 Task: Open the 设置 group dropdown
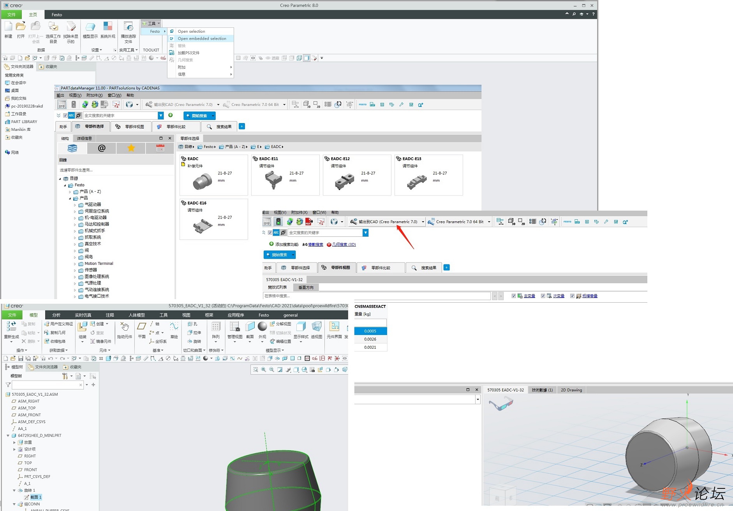coord(97,50)
